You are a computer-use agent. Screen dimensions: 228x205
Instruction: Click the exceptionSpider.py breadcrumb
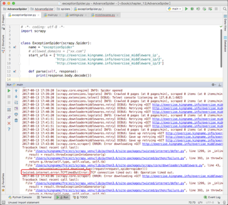click(88, 9)
